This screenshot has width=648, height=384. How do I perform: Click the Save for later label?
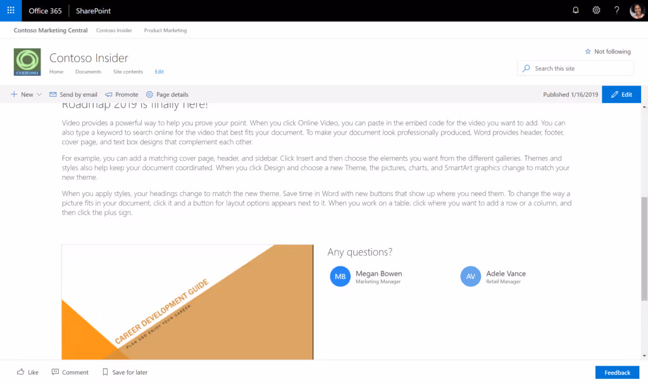130,372
